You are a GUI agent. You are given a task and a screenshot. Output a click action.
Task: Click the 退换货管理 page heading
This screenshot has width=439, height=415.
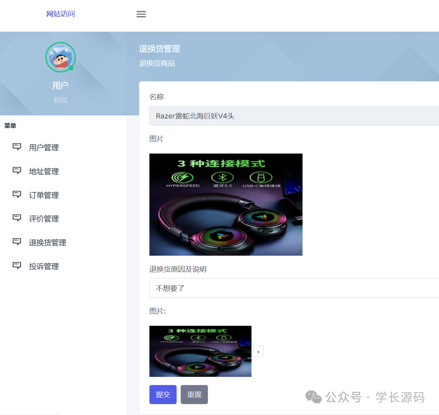160,49
